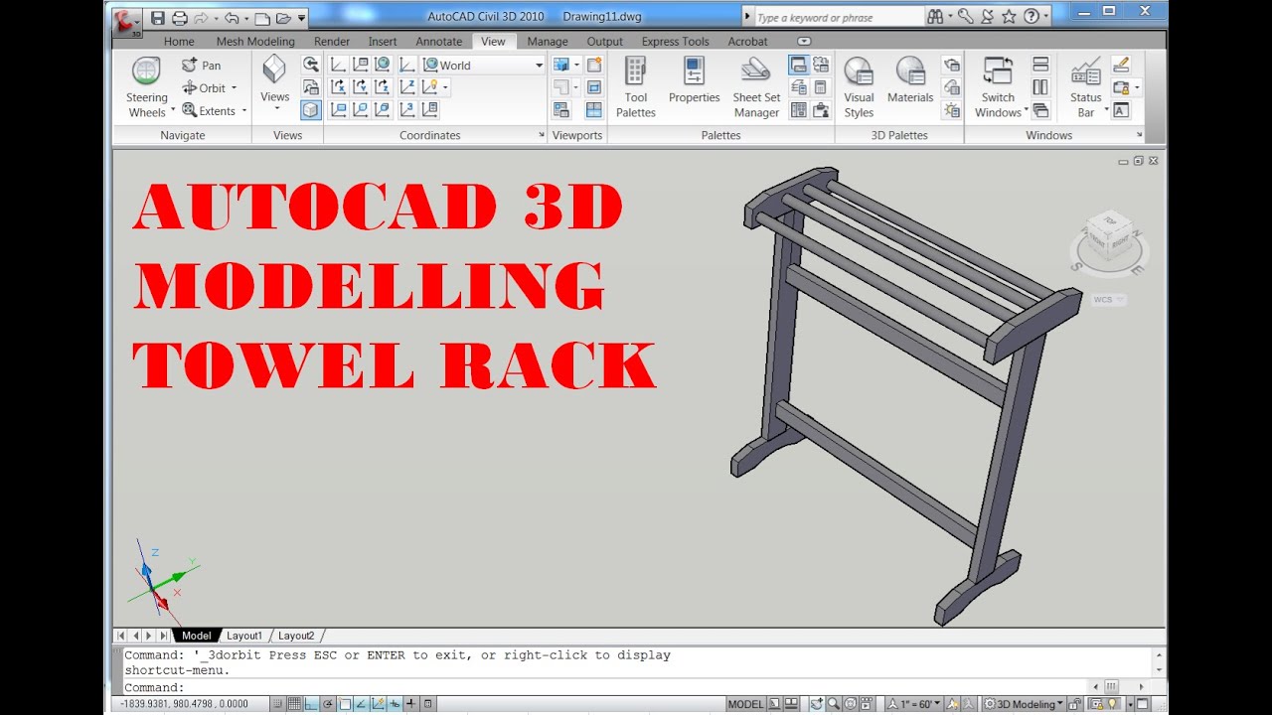The width and height of the screenshot is (1272, 715).
Task: Expand the Extents zoom dropdown arrow
Action: [x=243, y=111]
